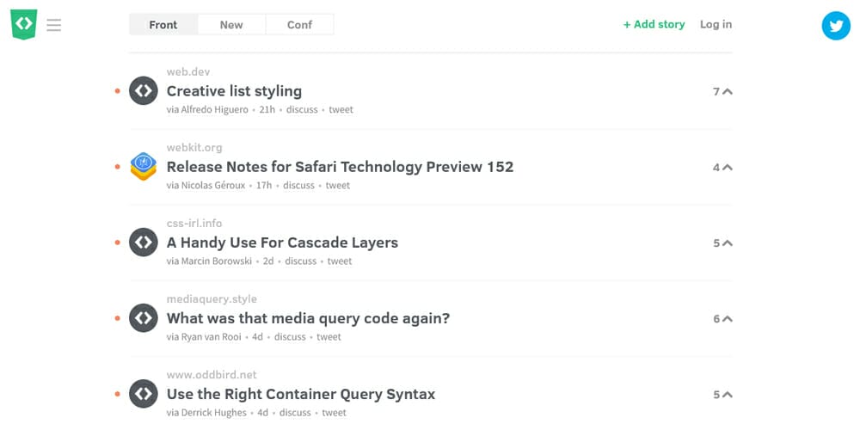Click the 17h timestamp on the Safari story
The height and width of the screenshot is (430, 860).
click(264, 186)
